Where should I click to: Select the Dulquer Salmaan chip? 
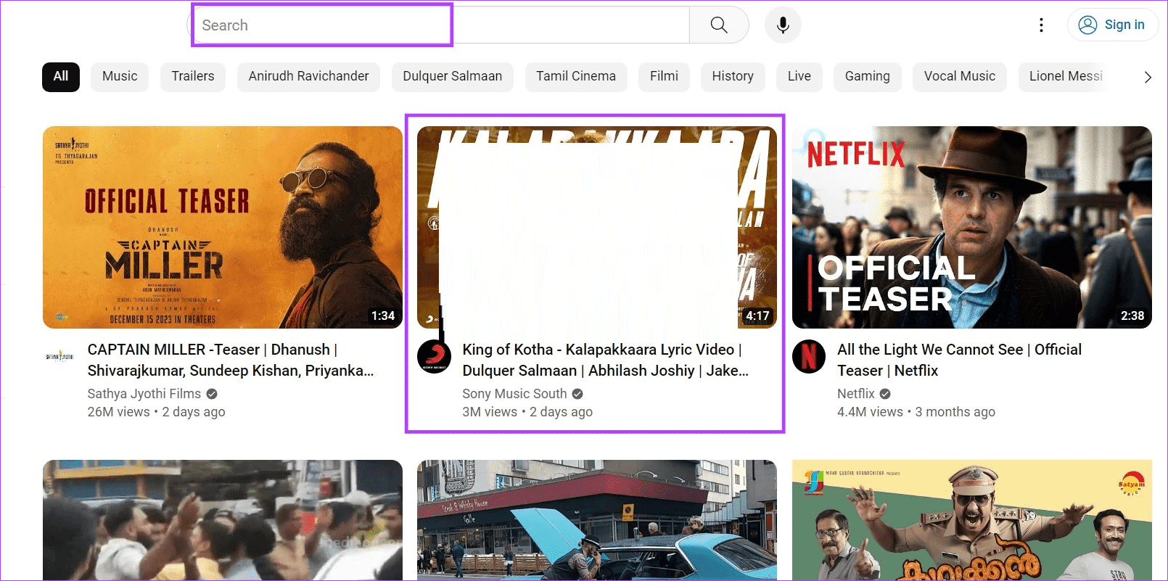click(x=453, y=77)
